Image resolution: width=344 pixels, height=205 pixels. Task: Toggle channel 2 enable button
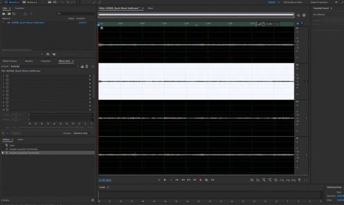point(306,82)
